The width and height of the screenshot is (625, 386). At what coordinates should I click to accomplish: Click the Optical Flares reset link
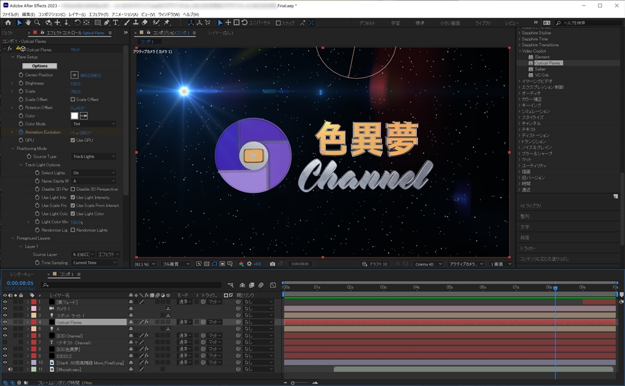click(x=75, y=50)
